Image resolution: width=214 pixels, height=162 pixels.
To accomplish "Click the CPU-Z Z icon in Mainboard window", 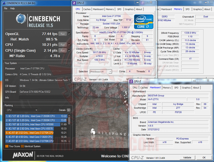I will click(x=131, y=81).
